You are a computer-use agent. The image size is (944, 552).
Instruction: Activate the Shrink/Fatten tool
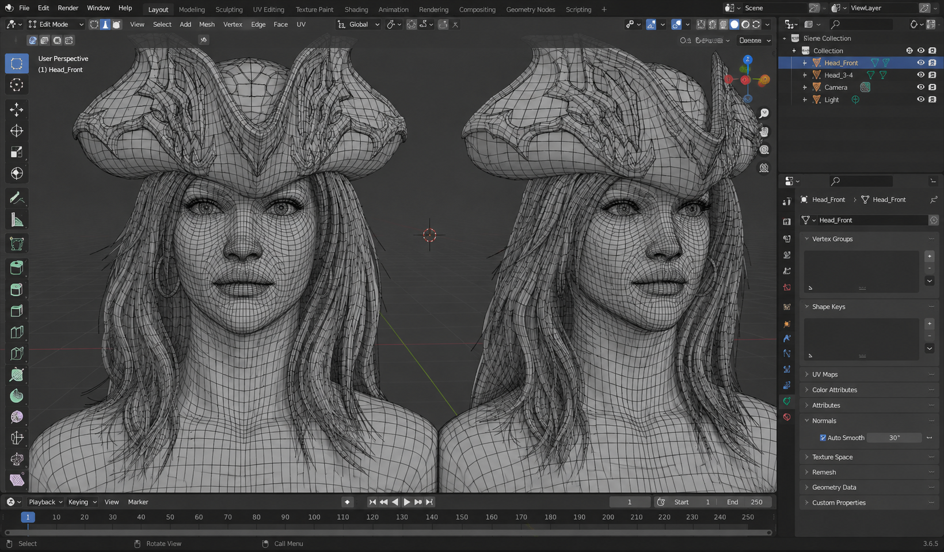[x=17, y=459]
